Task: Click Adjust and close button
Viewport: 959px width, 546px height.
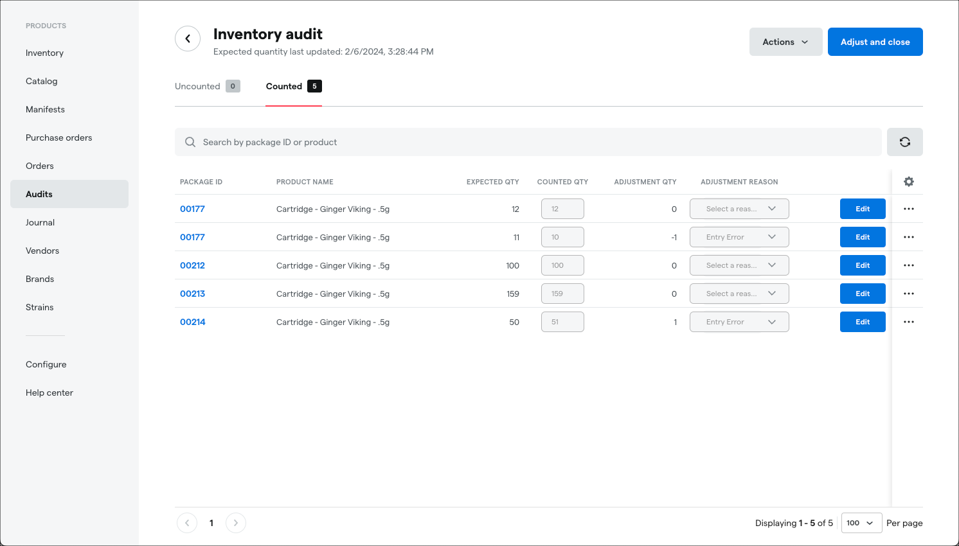Action: pos(875,42)
